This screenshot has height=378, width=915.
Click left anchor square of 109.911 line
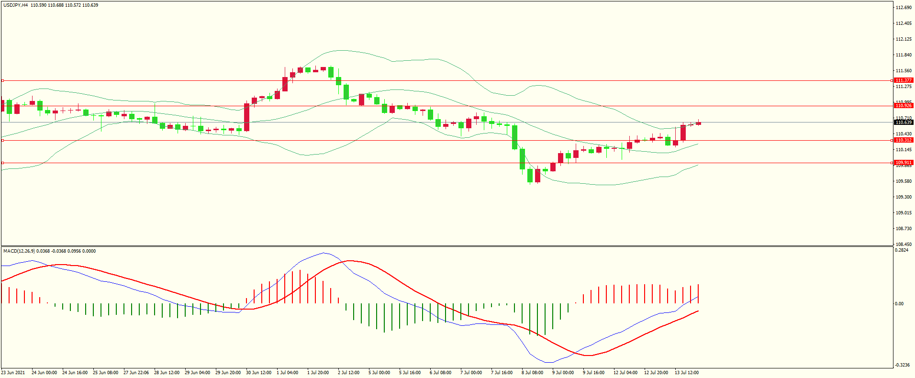pos(2,163)
